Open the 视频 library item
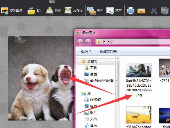The image size is (170, 128). click(x=91, y=106)
